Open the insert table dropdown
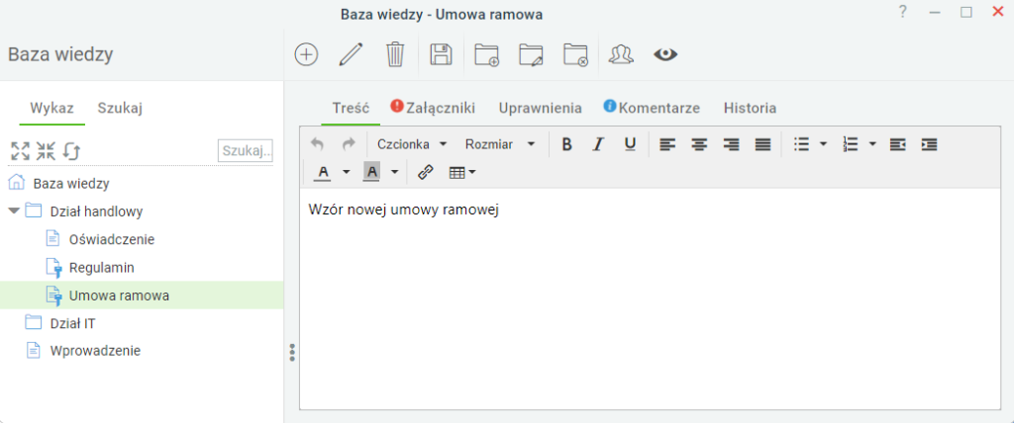 click(x=463, y=172)
